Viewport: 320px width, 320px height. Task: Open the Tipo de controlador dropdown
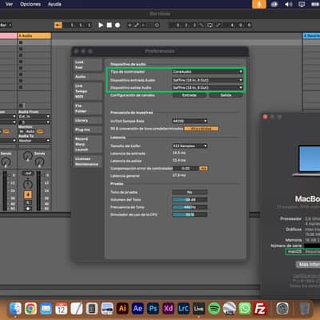pyautogui.click(x=207, y=72)
